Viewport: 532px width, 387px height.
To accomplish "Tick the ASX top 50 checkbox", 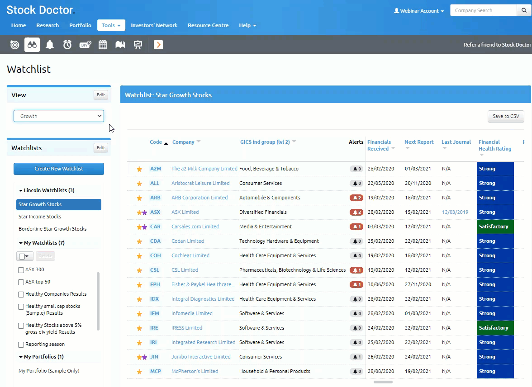I will (21, 282).
